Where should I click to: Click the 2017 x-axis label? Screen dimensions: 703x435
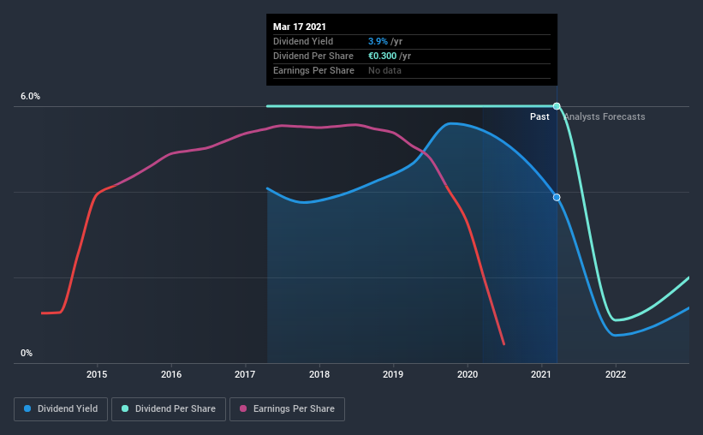click(x=245, y=374)
